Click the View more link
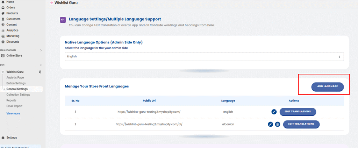This screenshot has height=148, width=358. pos(13,113)
